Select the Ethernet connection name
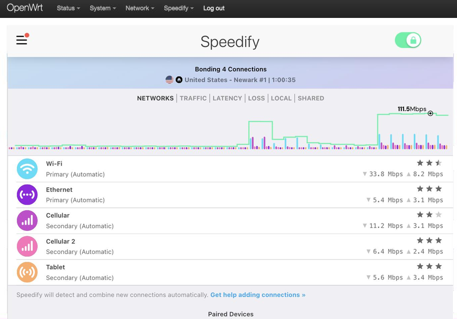The height and width of the screenshot is (319, 457). [59, 190]
